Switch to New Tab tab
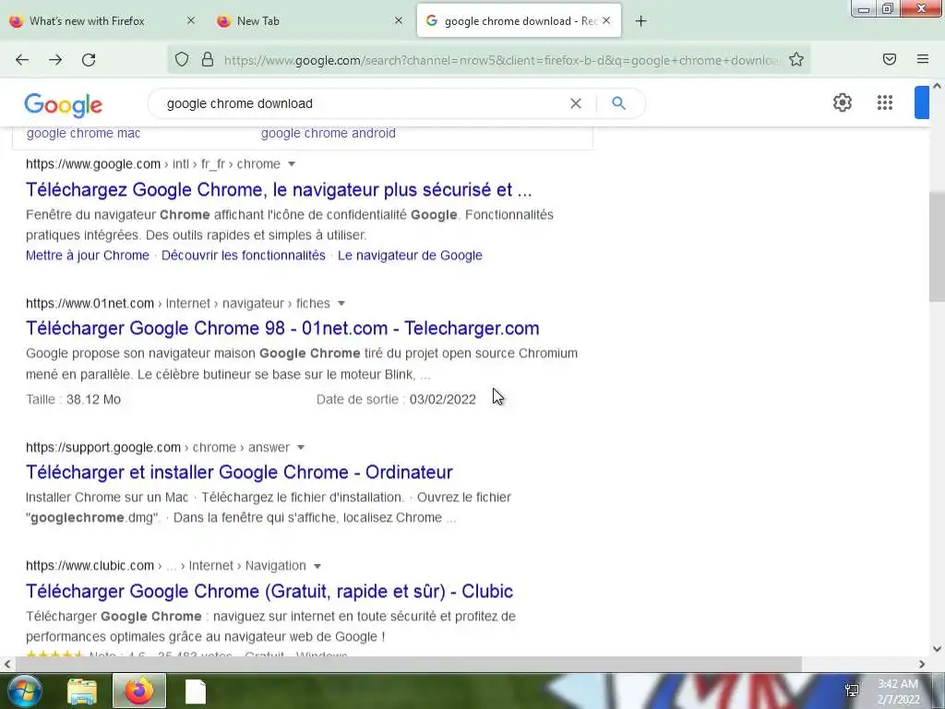 point(258,21)
